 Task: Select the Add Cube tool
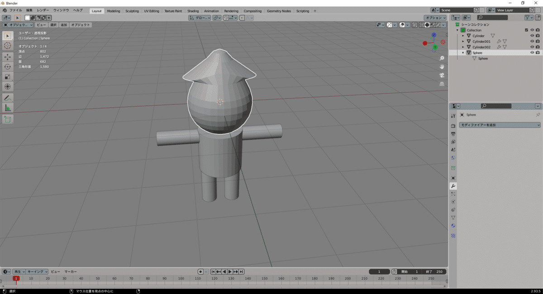pyautogui.click(x=8, y=119)
